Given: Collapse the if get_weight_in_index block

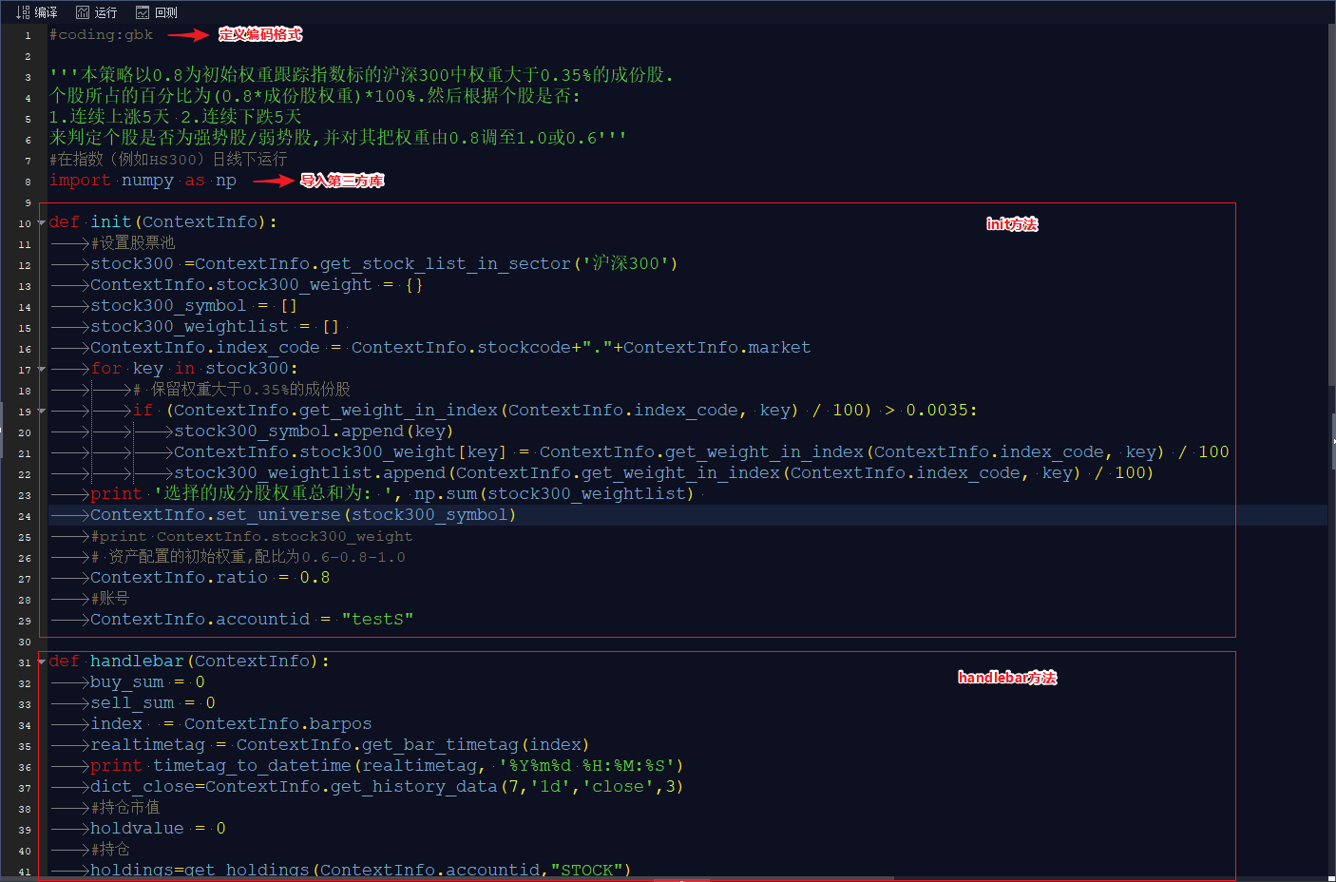Looking at the screenshot, I should coord(42,411).
